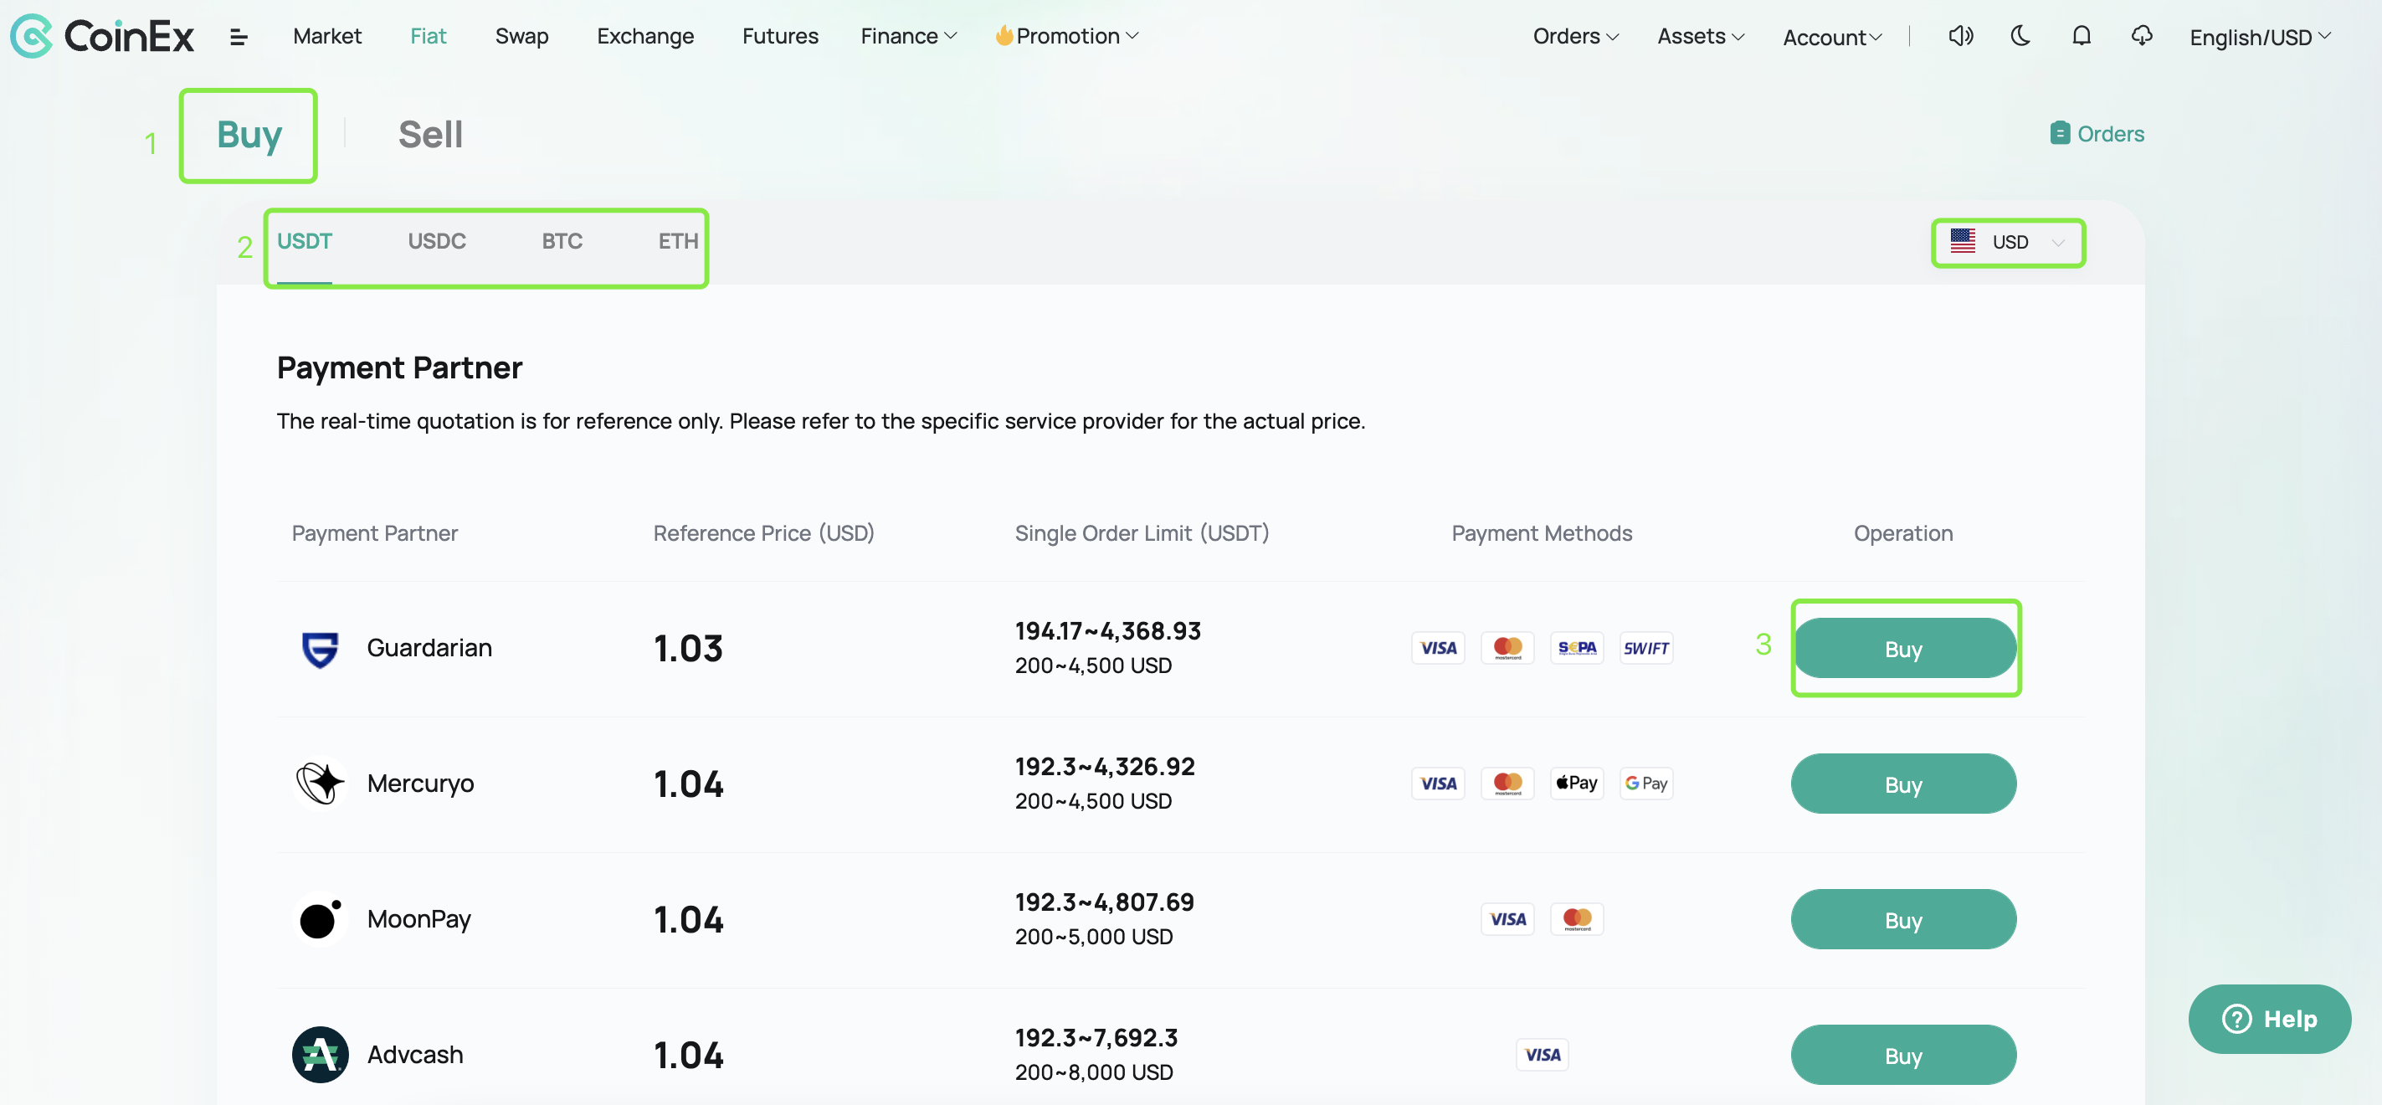This screenshot has width=2382, height=1105.
Task: Select the USDC coin tab
Action: (x=436, y=241)
